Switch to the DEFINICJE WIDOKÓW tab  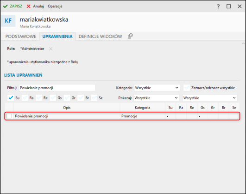click(100, 36)
